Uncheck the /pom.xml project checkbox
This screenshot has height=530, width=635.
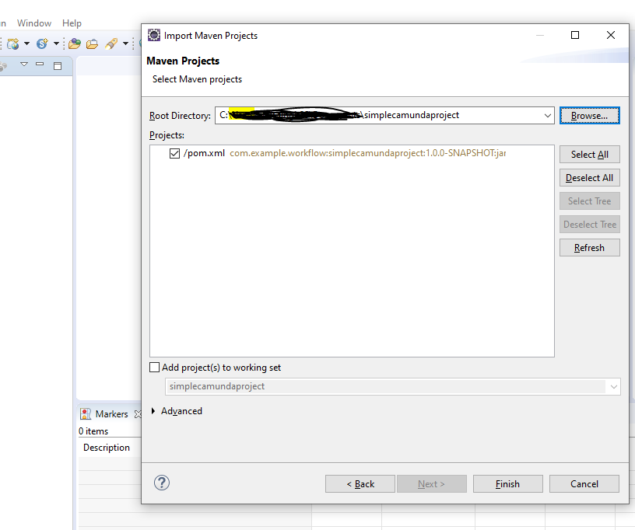[174, 154]
